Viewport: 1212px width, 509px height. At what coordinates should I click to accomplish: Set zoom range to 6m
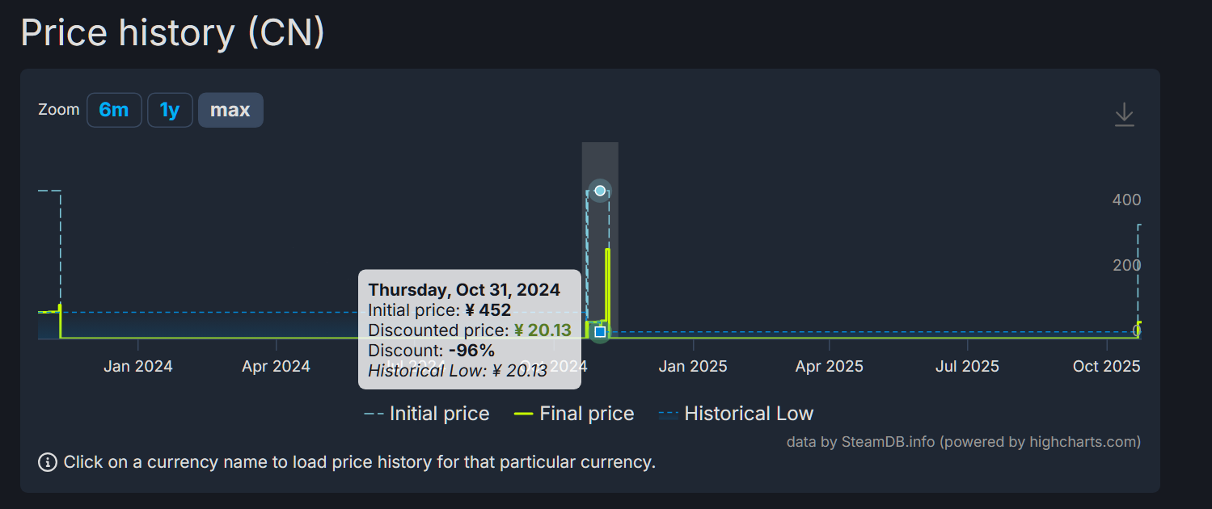(x=114, y=110)
